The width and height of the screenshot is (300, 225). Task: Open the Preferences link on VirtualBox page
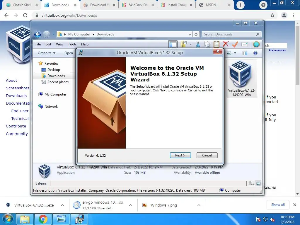[x=277, y=50]
